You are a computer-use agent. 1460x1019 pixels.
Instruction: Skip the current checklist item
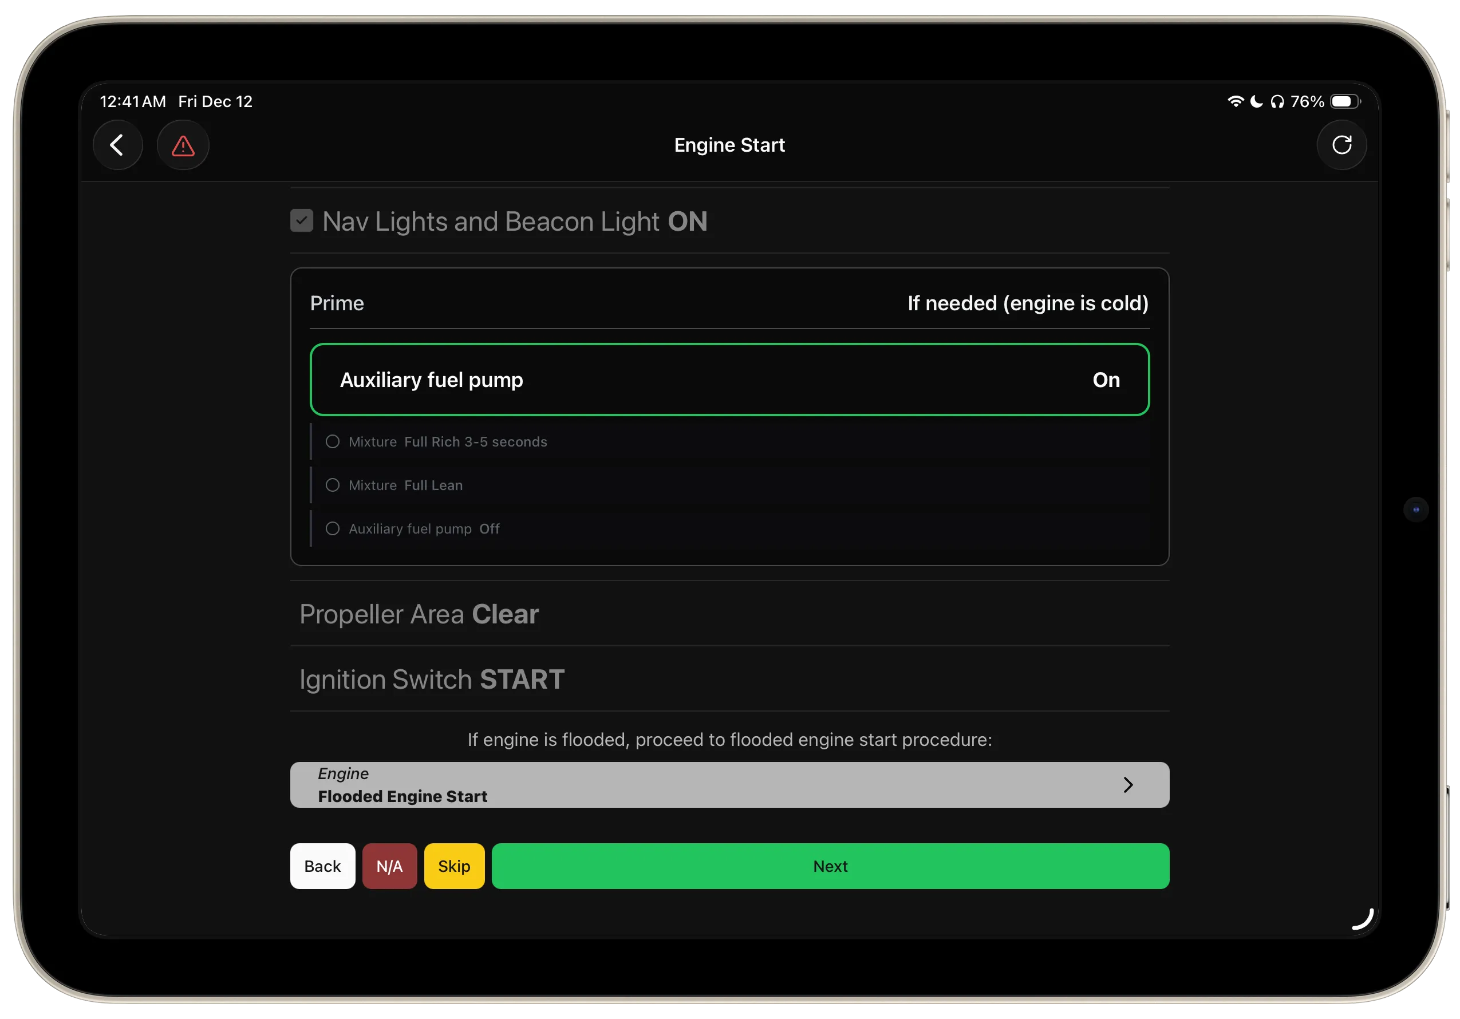453,866
